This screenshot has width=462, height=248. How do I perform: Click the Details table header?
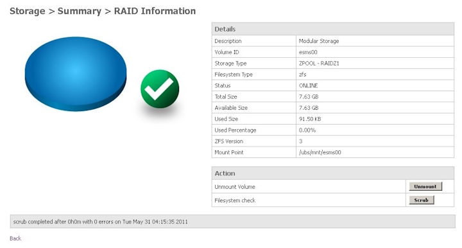332,29
